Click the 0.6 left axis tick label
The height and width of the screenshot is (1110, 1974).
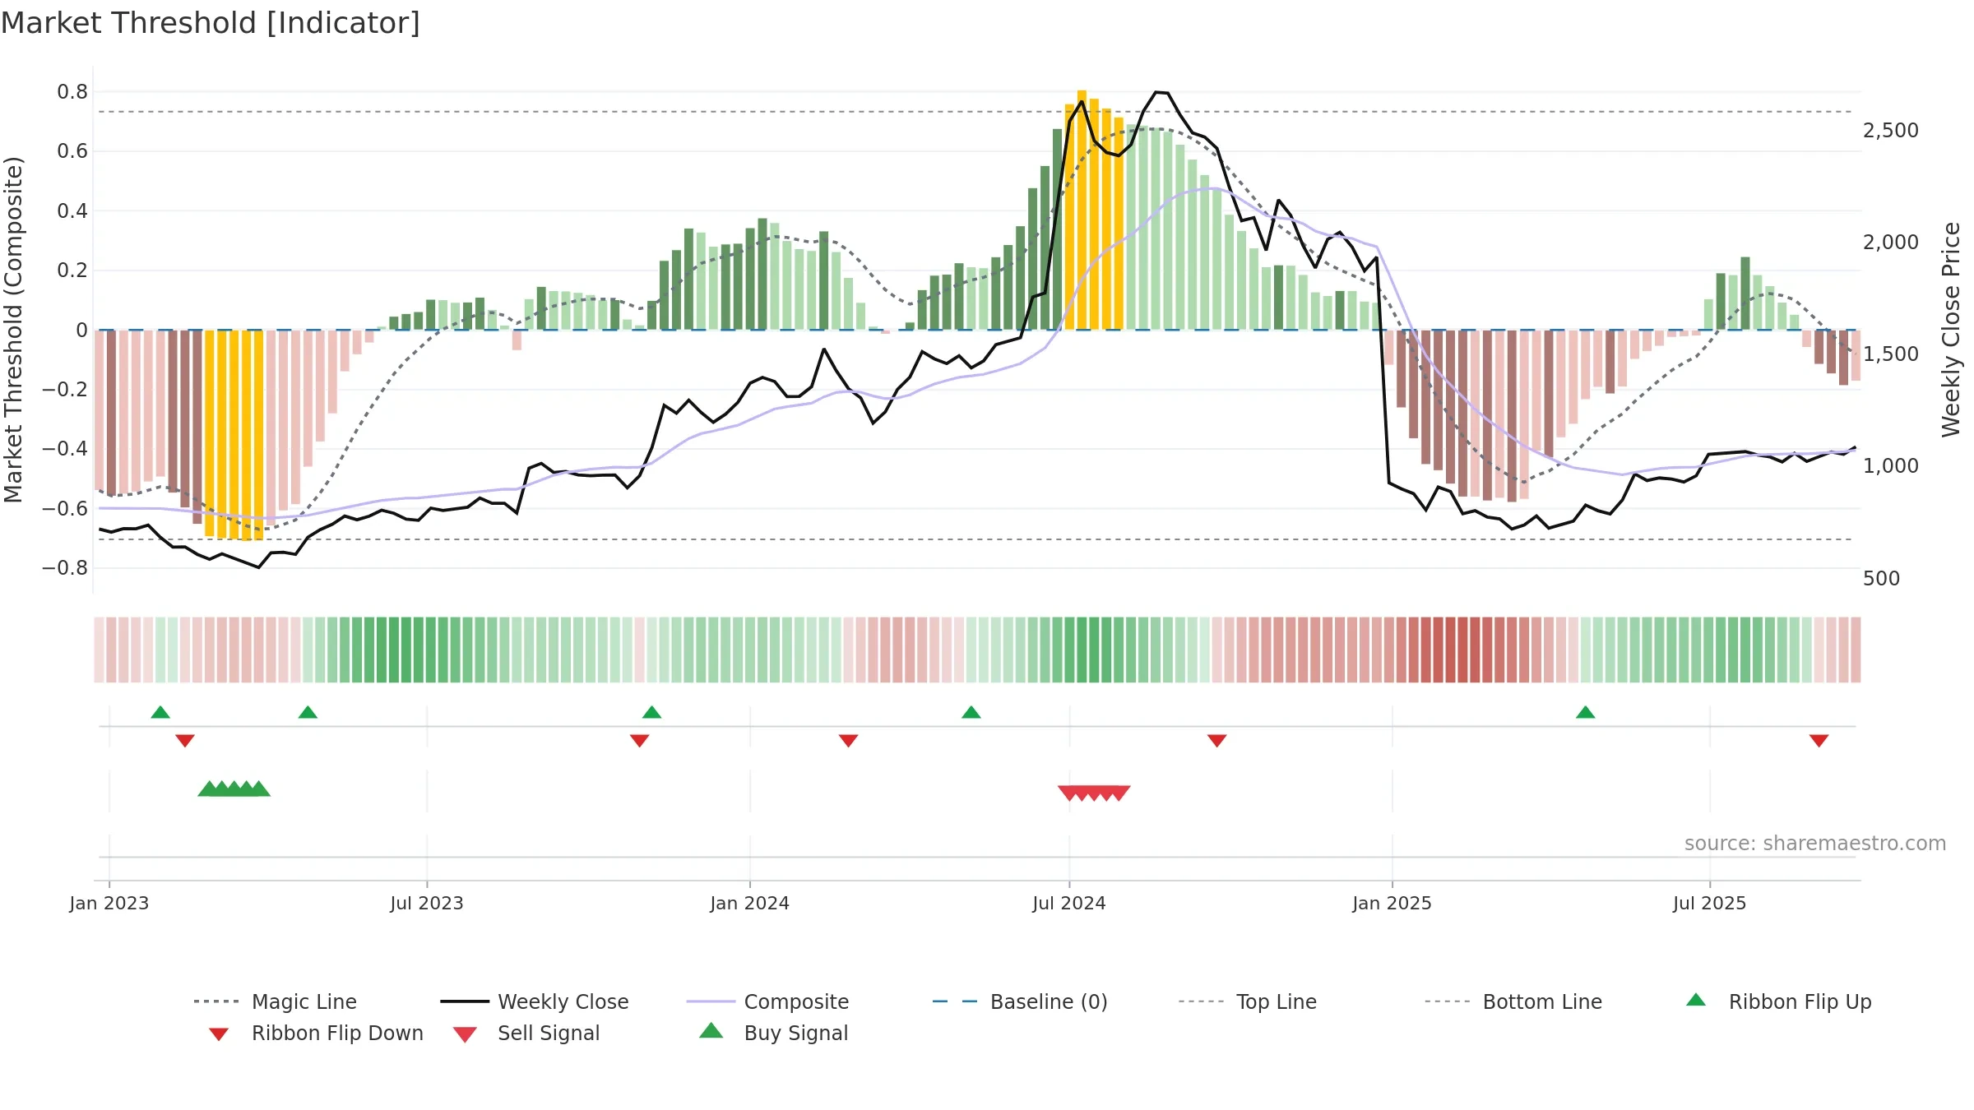click(x=72, y=151)
